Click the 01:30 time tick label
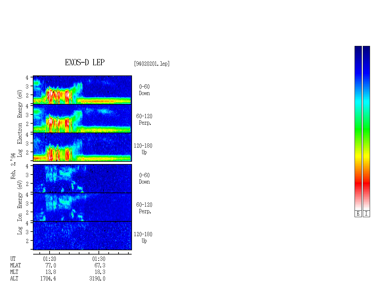 (x=99, y=259)
